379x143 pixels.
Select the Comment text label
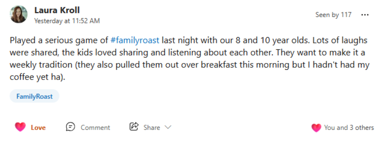(x=95, y=128)
